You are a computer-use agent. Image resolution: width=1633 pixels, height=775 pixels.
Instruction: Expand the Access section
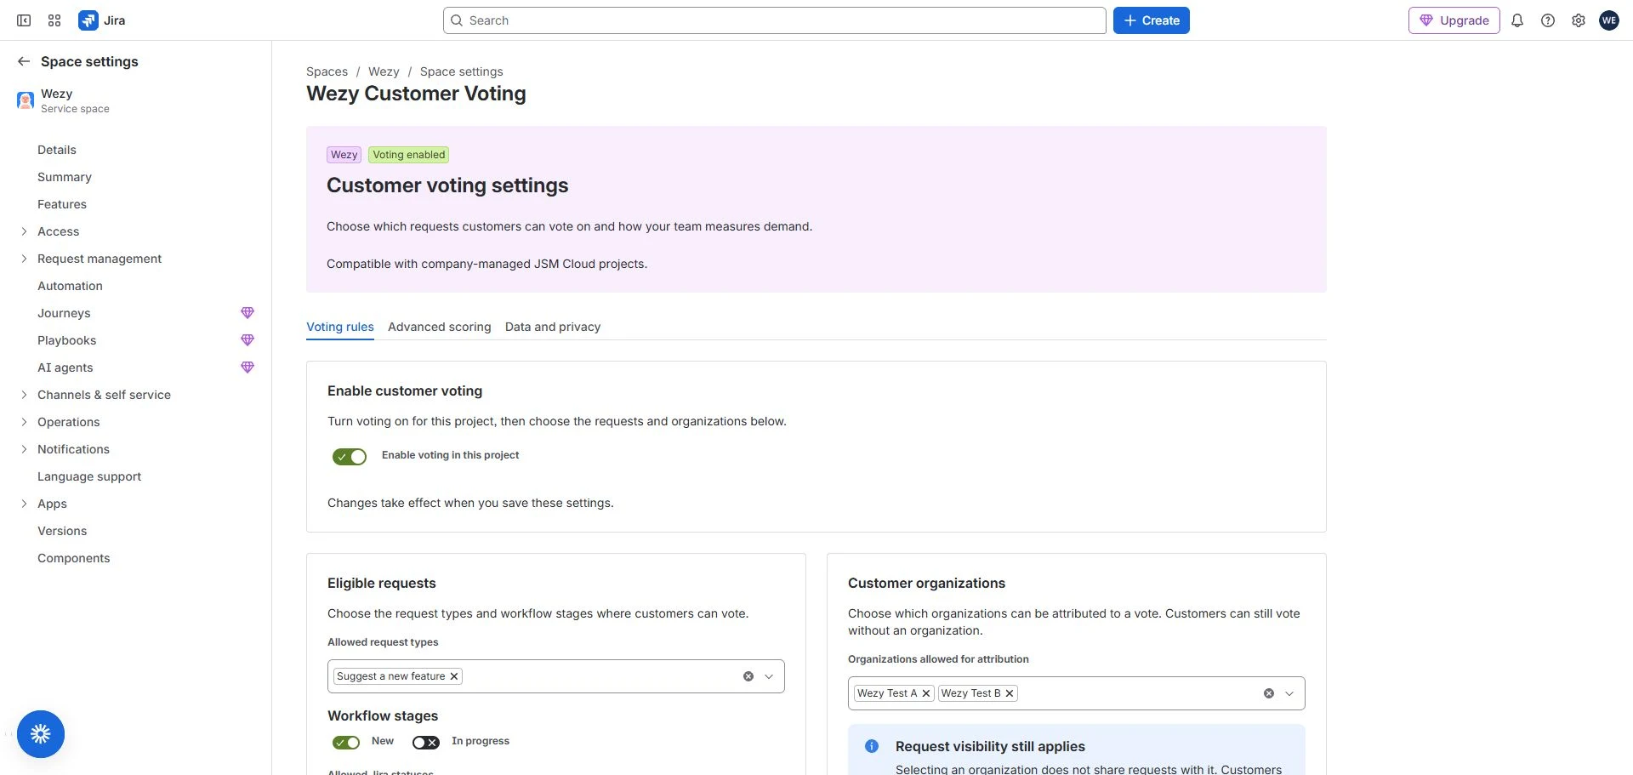(x=24, y=231)
